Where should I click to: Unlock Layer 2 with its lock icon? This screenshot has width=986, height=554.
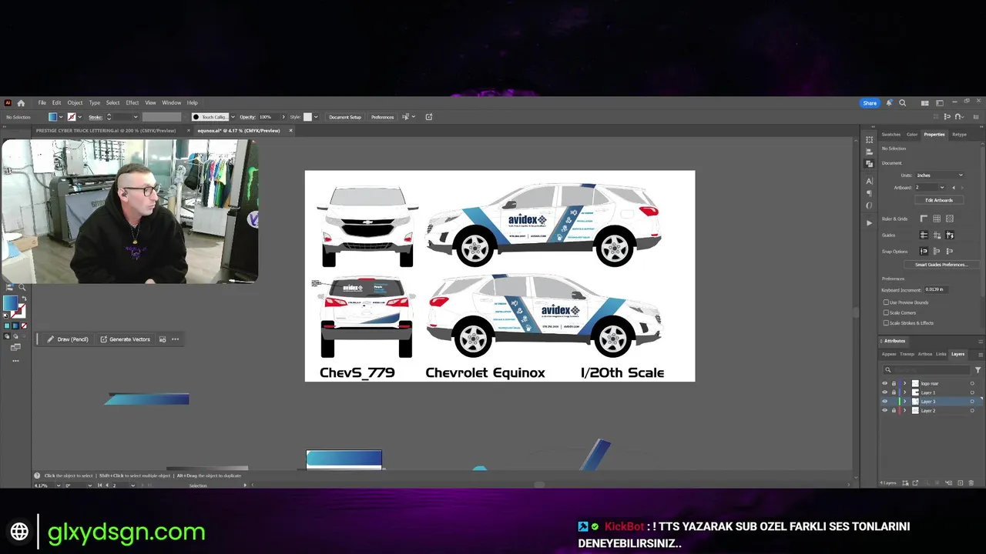coord(894,410)
